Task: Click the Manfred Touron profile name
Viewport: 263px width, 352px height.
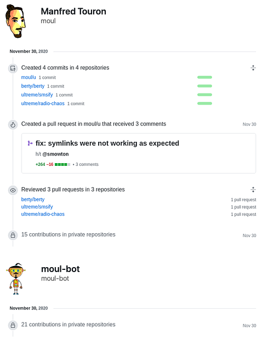Action: pyautogui.click(x=73, y=11)
